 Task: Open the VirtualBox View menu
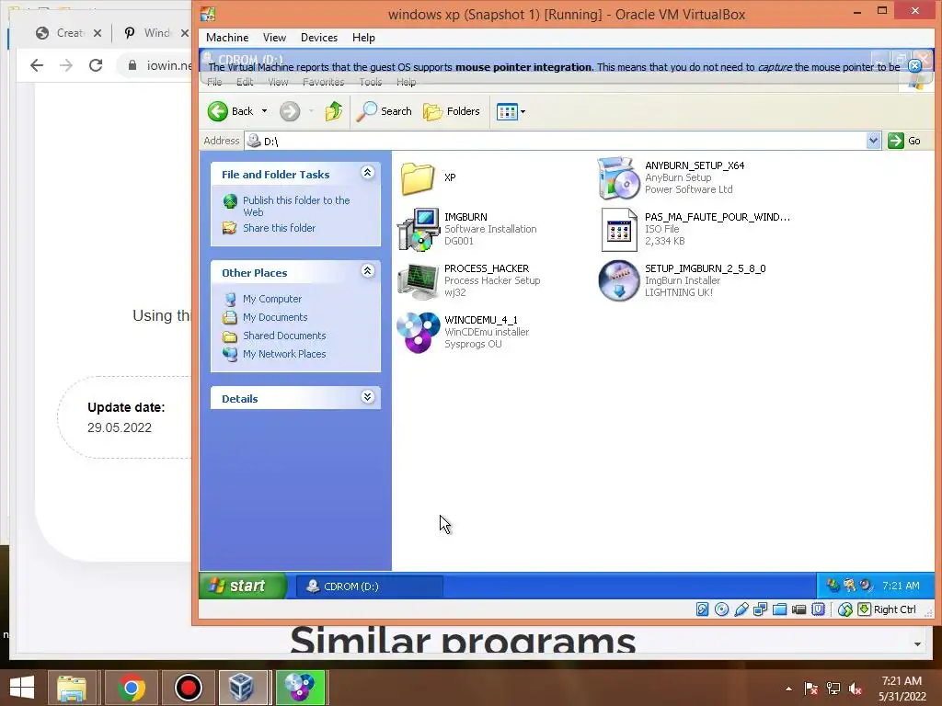[274, 37]
